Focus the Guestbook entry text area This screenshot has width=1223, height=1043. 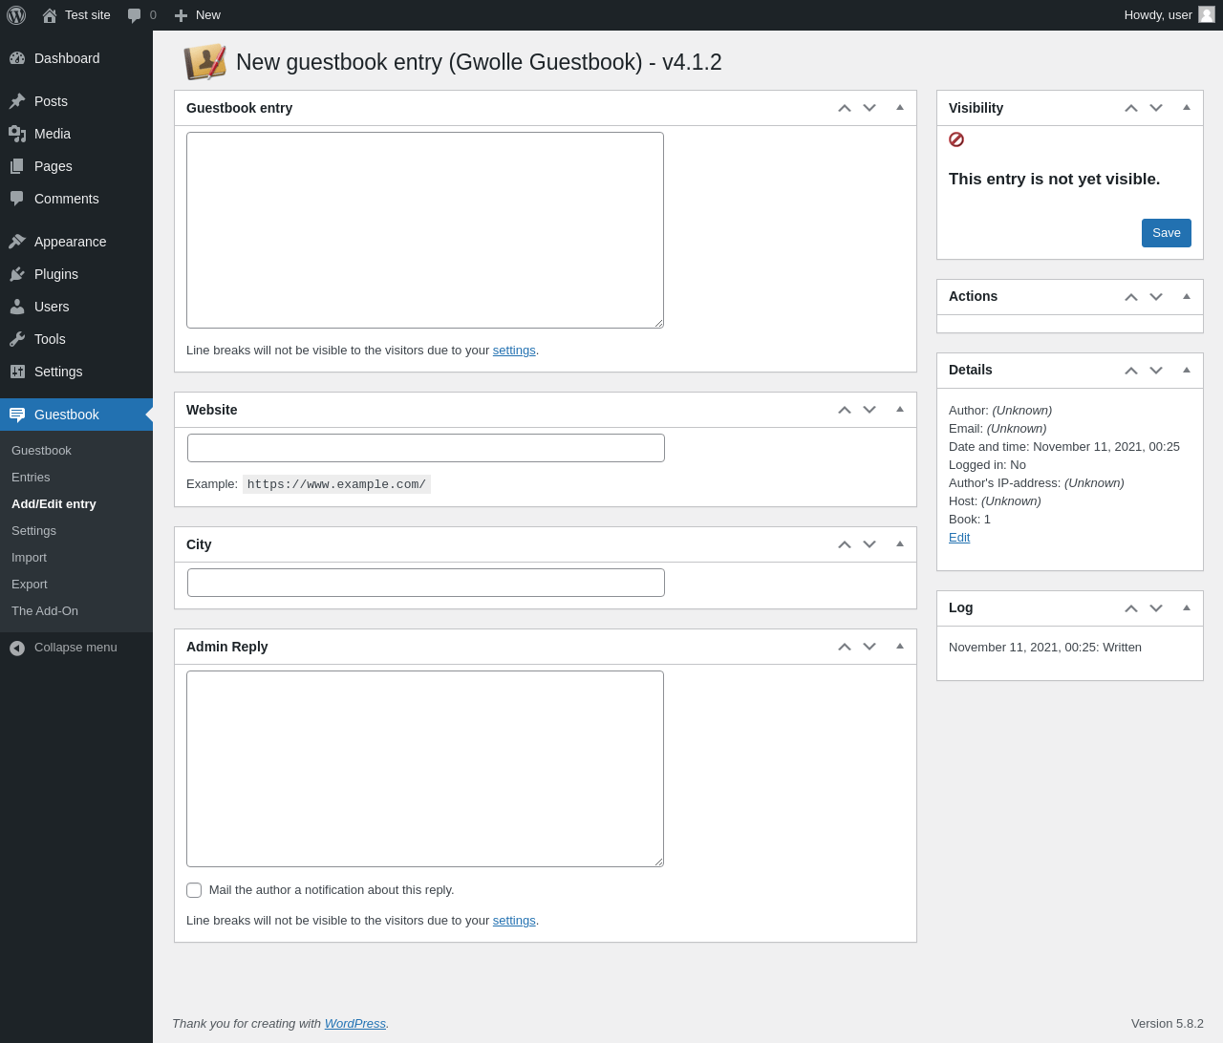(425, 230)
